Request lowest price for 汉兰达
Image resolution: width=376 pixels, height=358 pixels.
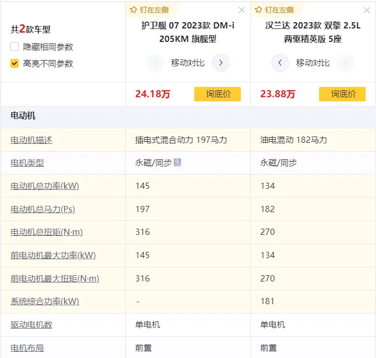(x=342, y=94)
